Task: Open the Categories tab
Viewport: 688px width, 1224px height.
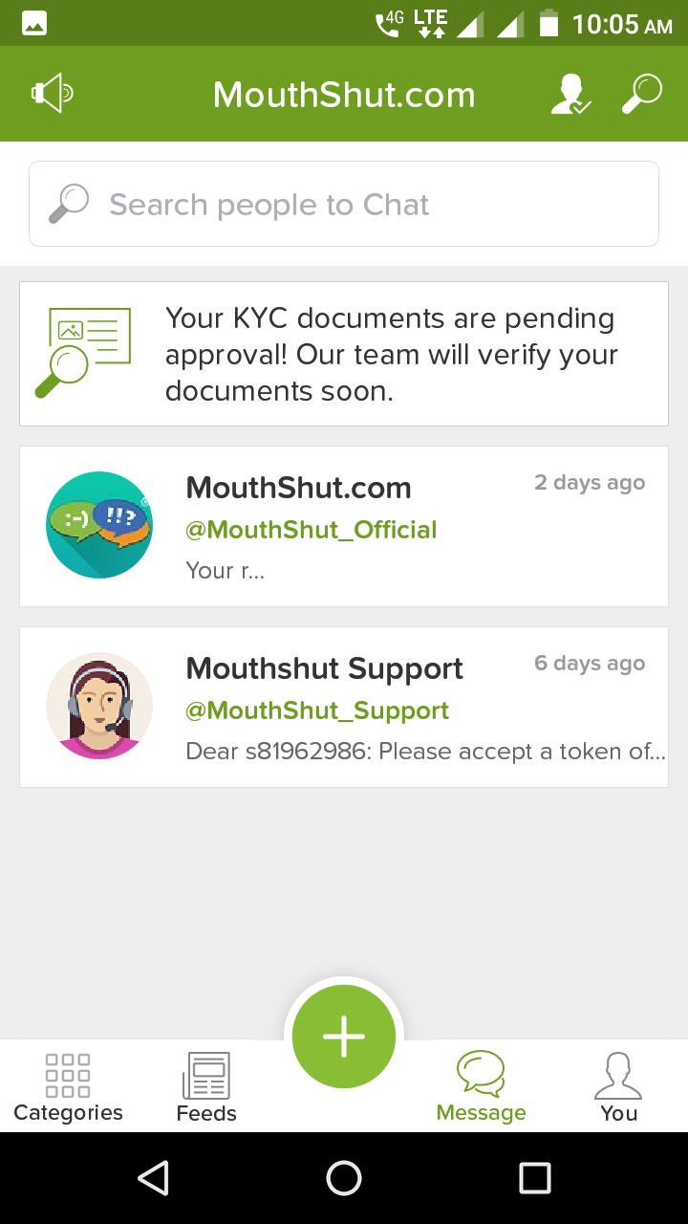Action: tap(68, 1087)
